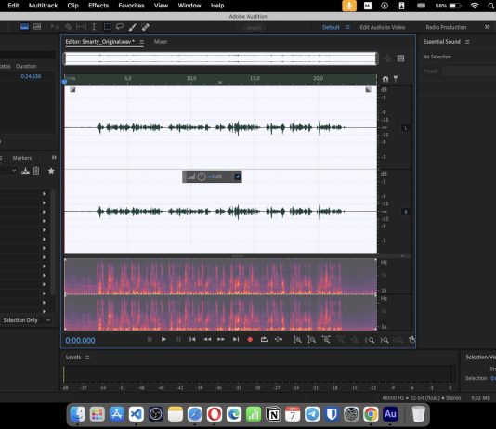Toggle left channel L enable button
The width and height of the screenshot is (496, 429).
pyautogui.click(x=406, y=128)
